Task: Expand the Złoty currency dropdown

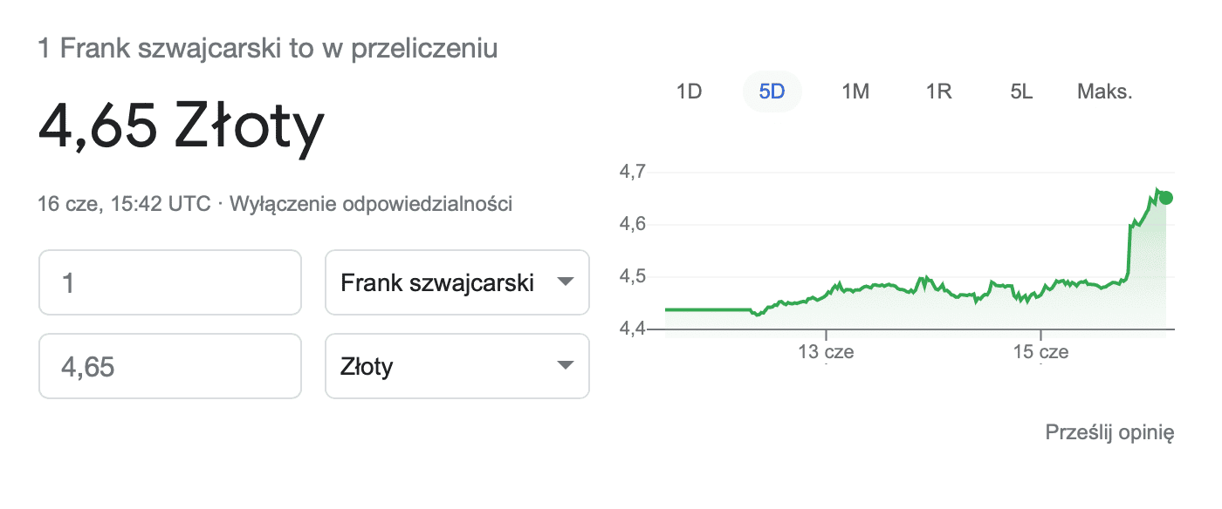Action: [x=457, y=366]
